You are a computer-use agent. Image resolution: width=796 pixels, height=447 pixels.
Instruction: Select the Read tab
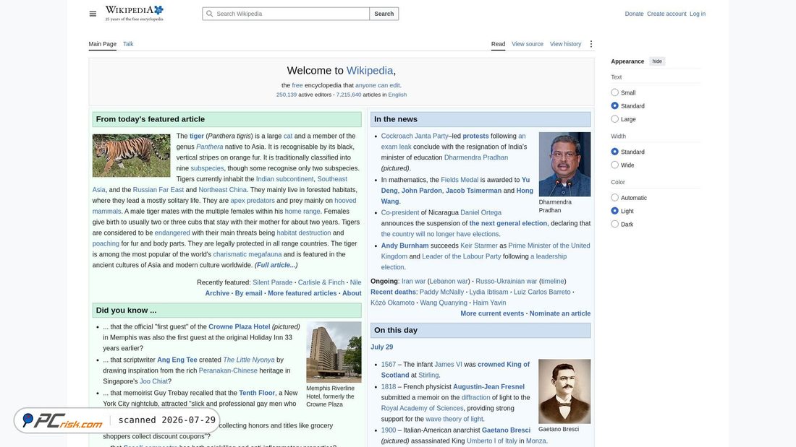pos(498,44)
